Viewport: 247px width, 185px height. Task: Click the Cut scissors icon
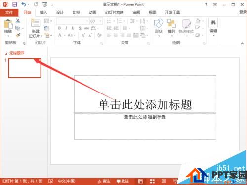tap(18, 21)
